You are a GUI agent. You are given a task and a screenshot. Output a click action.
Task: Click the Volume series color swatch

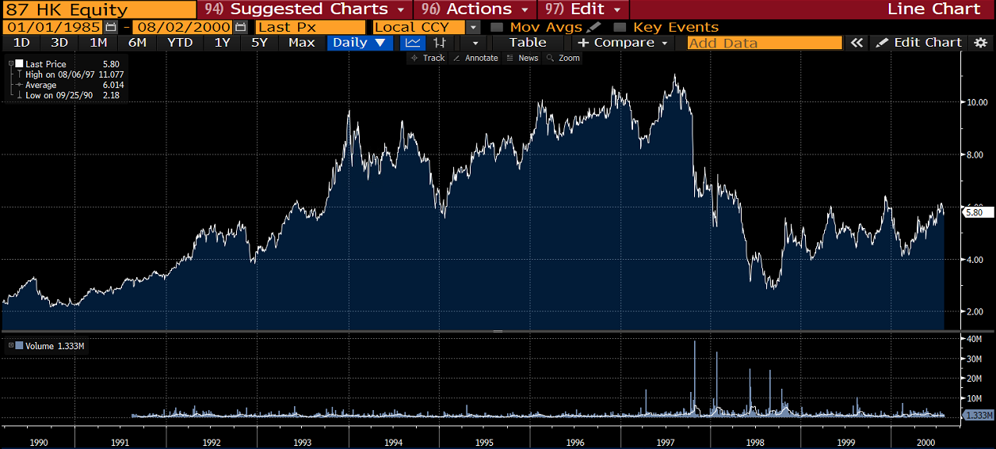click(19, 346)
